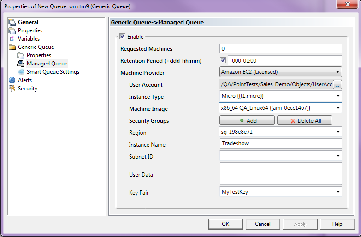Screen dimensions: 361x237
Task: Toggle the Enable checkbox
Action: (122, 36)
